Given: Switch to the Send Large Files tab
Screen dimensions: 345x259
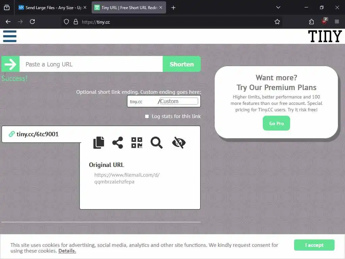Looking at the screenshot, I should coord(52,8).
